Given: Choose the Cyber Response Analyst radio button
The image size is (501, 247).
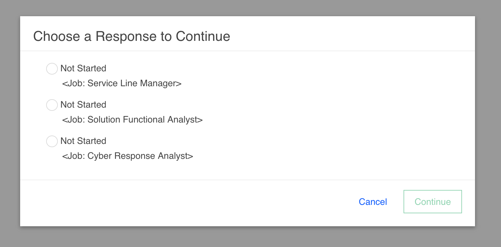Looking at the screenshot, I should 52,141.
